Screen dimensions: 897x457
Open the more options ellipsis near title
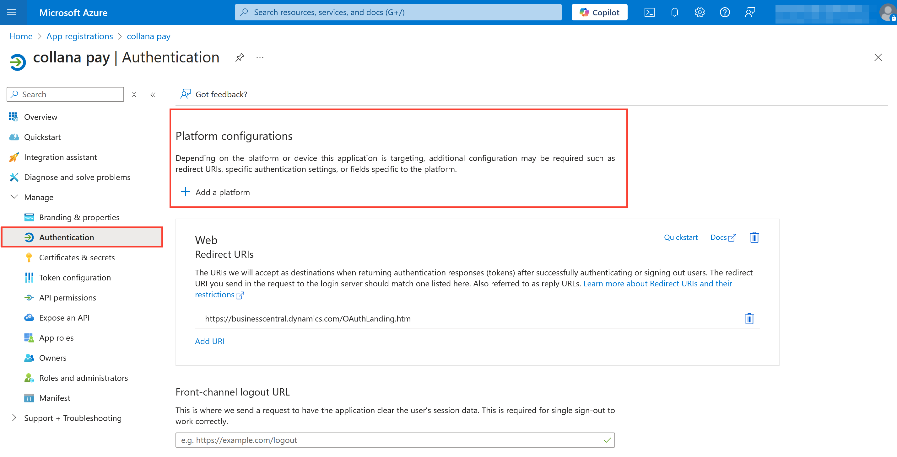point(260,57)
